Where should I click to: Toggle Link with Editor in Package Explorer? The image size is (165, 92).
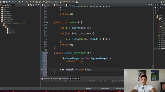(x=31, y=5)
